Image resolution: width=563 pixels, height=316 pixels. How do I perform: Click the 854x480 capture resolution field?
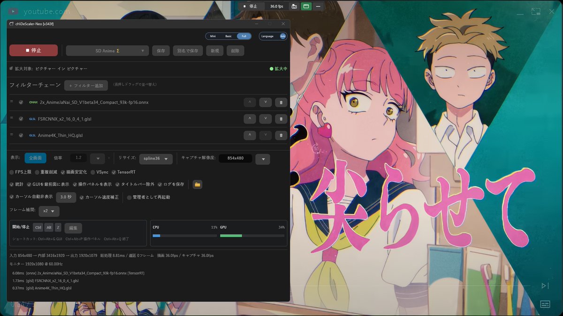[236, 159]
